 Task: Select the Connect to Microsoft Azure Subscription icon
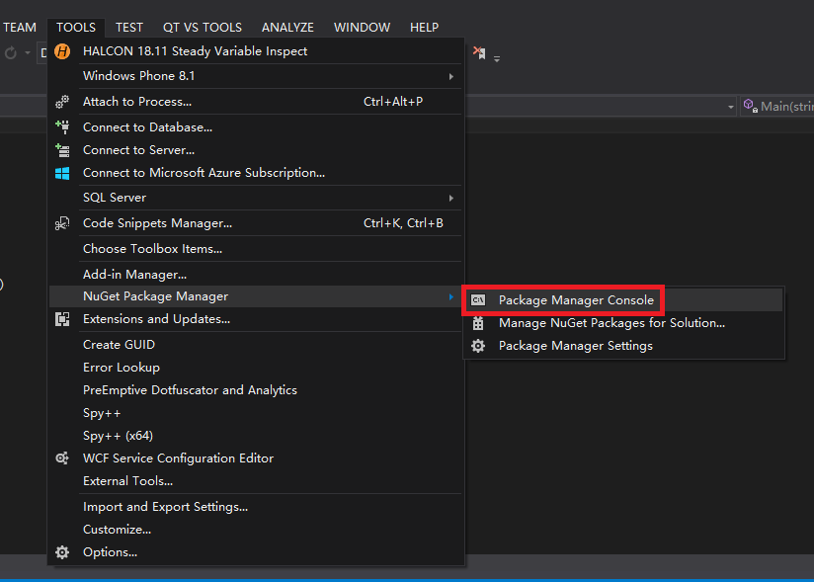pos(62,172)
